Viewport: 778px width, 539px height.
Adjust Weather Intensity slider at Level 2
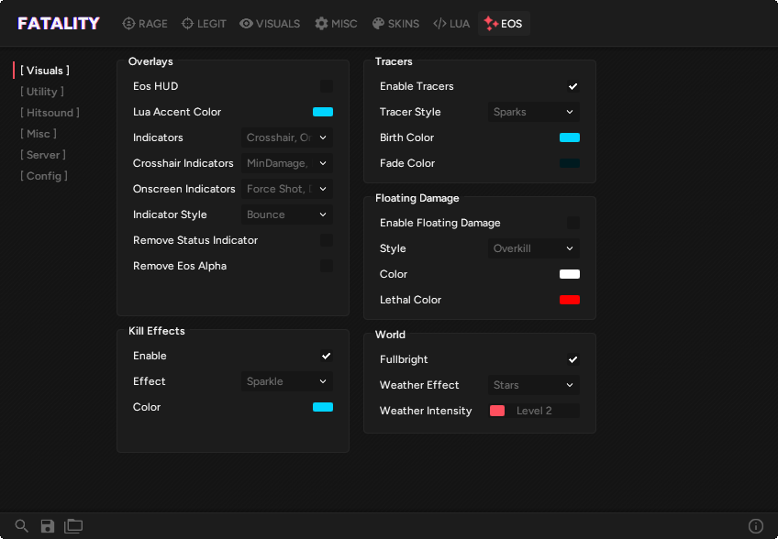tap(534, 411)
